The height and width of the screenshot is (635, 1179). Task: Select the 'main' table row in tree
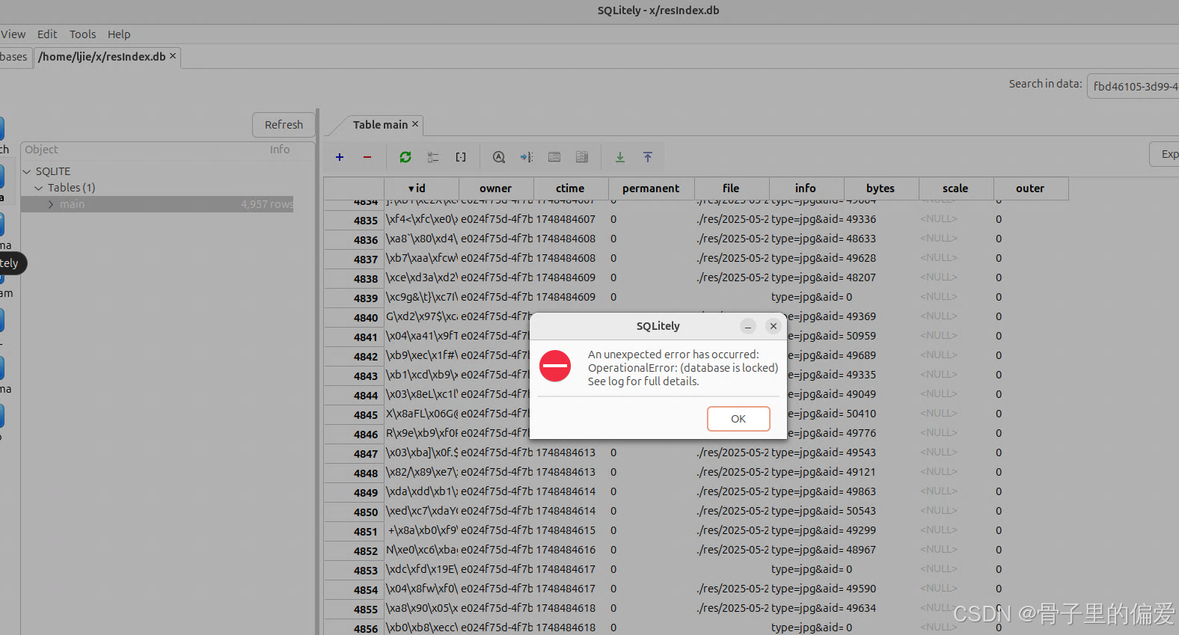pyautogui.click(x=157, y=204)
